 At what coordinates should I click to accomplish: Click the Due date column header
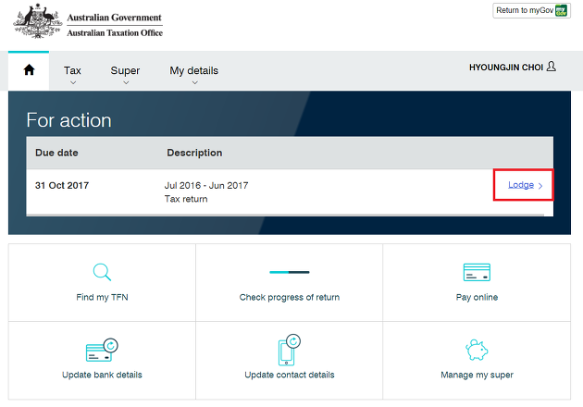tap(56, 153)
